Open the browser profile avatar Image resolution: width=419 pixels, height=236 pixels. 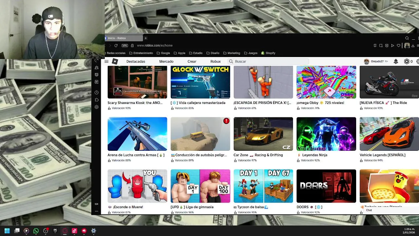coord(407,46)
